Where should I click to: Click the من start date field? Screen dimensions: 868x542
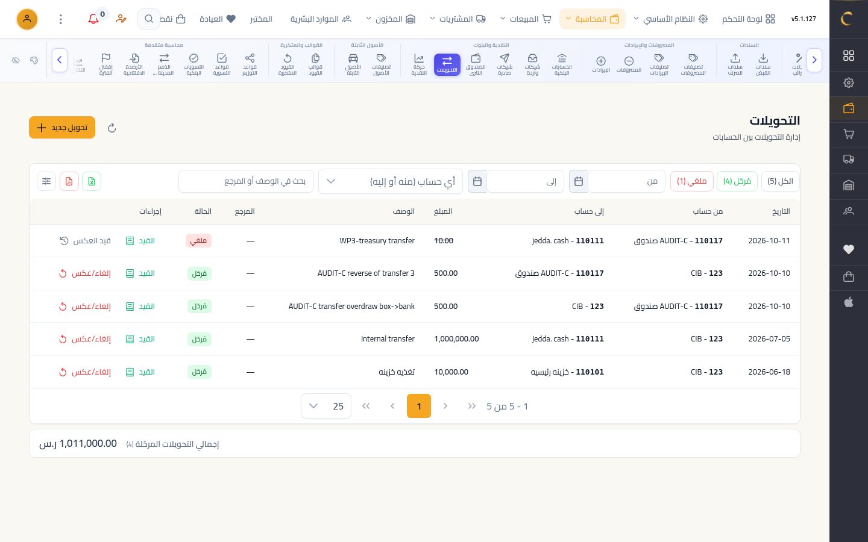627,181
